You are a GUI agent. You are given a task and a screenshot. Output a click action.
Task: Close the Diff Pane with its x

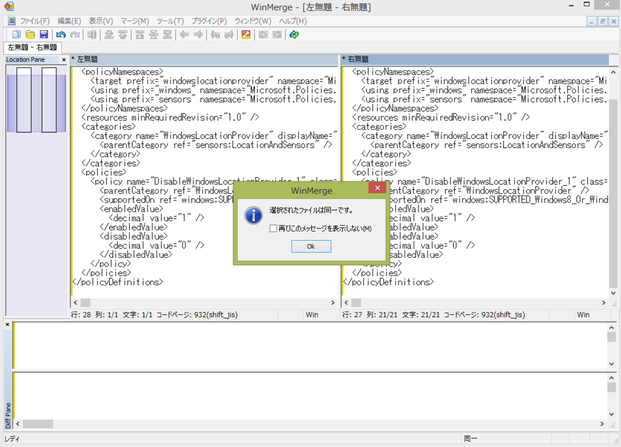coord(7,324)
